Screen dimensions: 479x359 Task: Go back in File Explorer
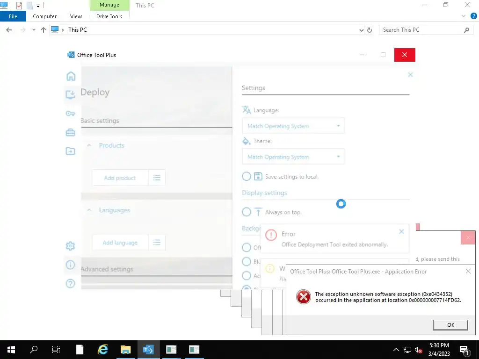click(x=9, y=30)
